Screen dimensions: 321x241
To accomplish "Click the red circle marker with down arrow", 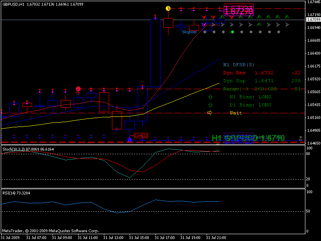I will (x=78, y=89).
